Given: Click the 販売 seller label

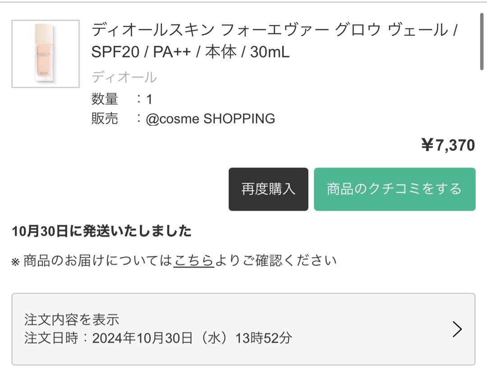Looking at the screenshot, I should pyautogui.click(x=105, y=119).
